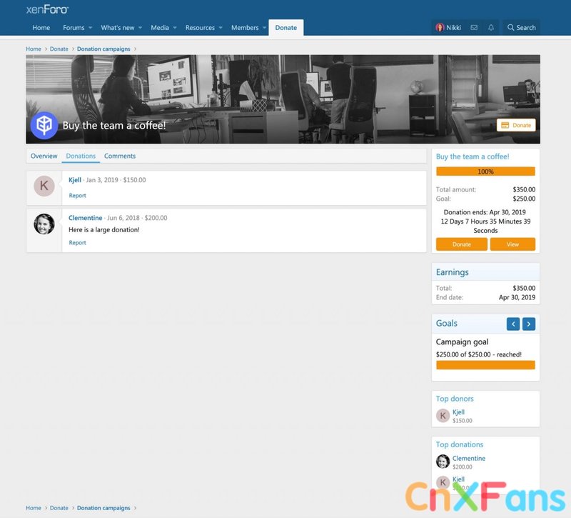Viewport: 571px width, 518px height.
Task: Click the orange View button in sidebar
Action: tap(512, 244)
